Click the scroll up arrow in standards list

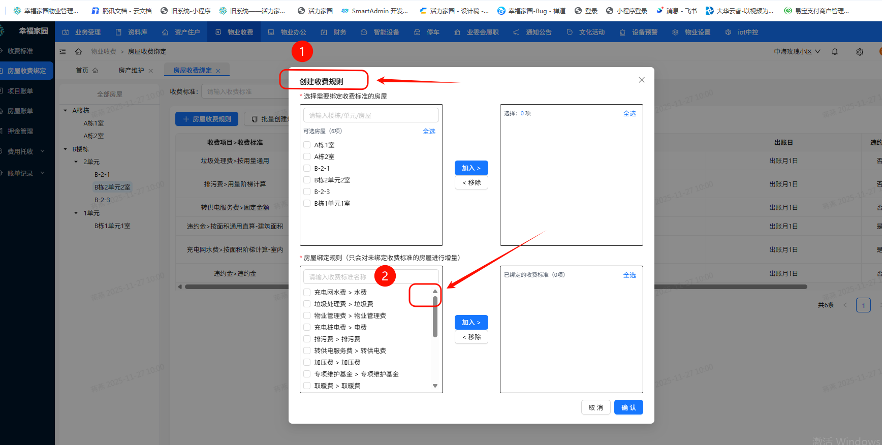point(435,291)
